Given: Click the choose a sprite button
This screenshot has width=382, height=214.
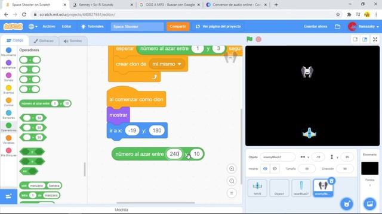Looking at the screenshot, I should click(347, 204).
